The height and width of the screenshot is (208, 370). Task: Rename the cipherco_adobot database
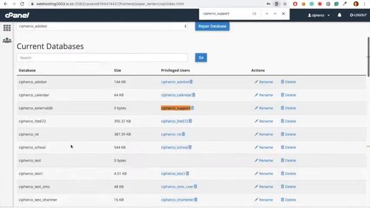264,82
